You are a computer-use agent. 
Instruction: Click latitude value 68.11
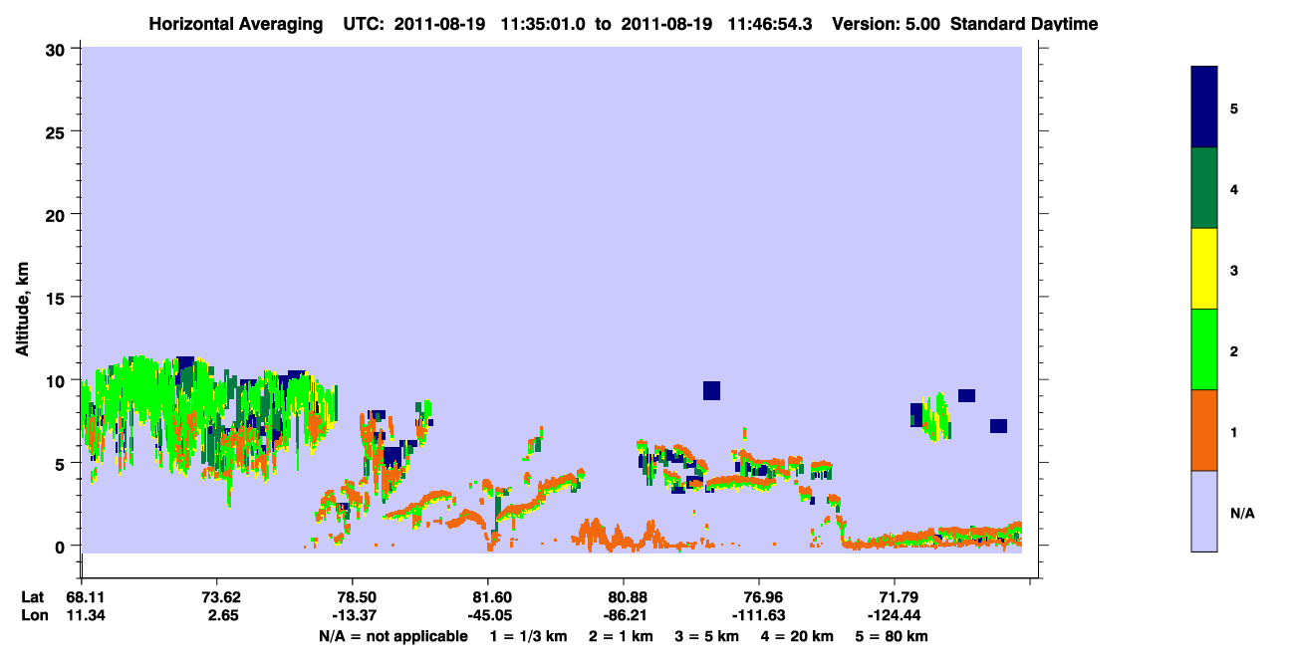pyautogui.click(x=86, y=597)
